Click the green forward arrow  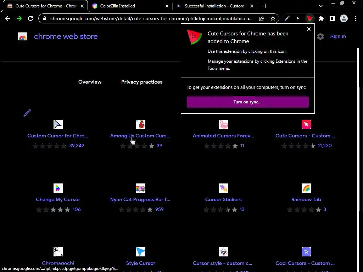[19, 18]
